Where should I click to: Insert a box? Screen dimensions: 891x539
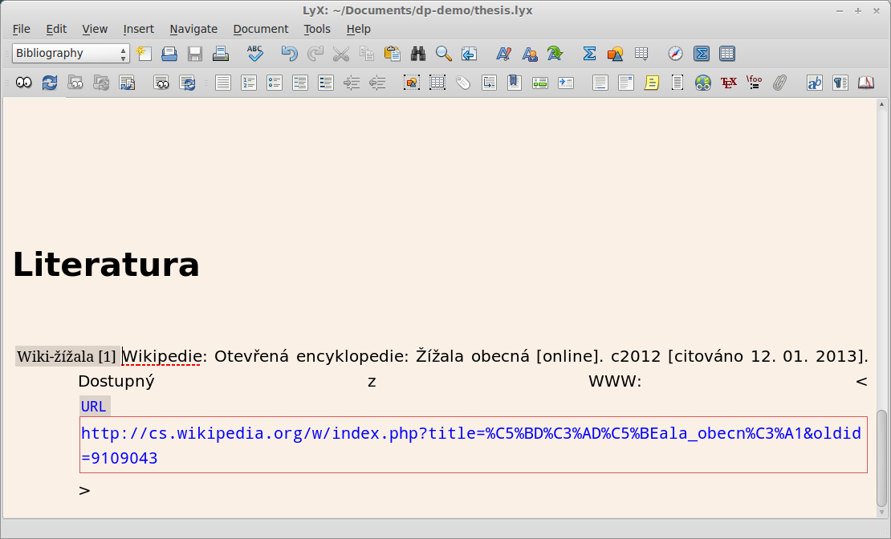pyautogui.click(x=677, y=83)
